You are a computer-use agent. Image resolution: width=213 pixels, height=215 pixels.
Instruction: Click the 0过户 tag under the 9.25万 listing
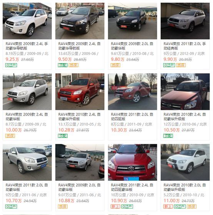tap(11, 65)
